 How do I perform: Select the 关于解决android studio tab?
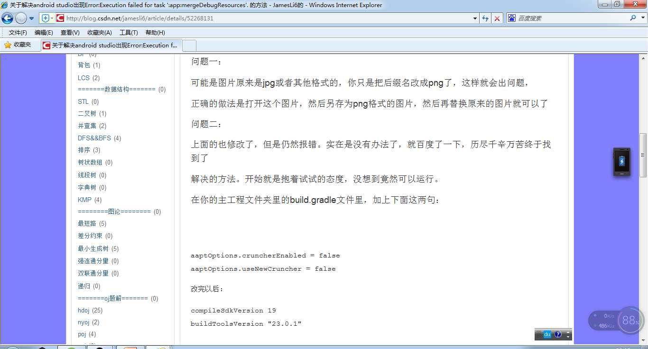pyautogui.click(x=111, y=46)
